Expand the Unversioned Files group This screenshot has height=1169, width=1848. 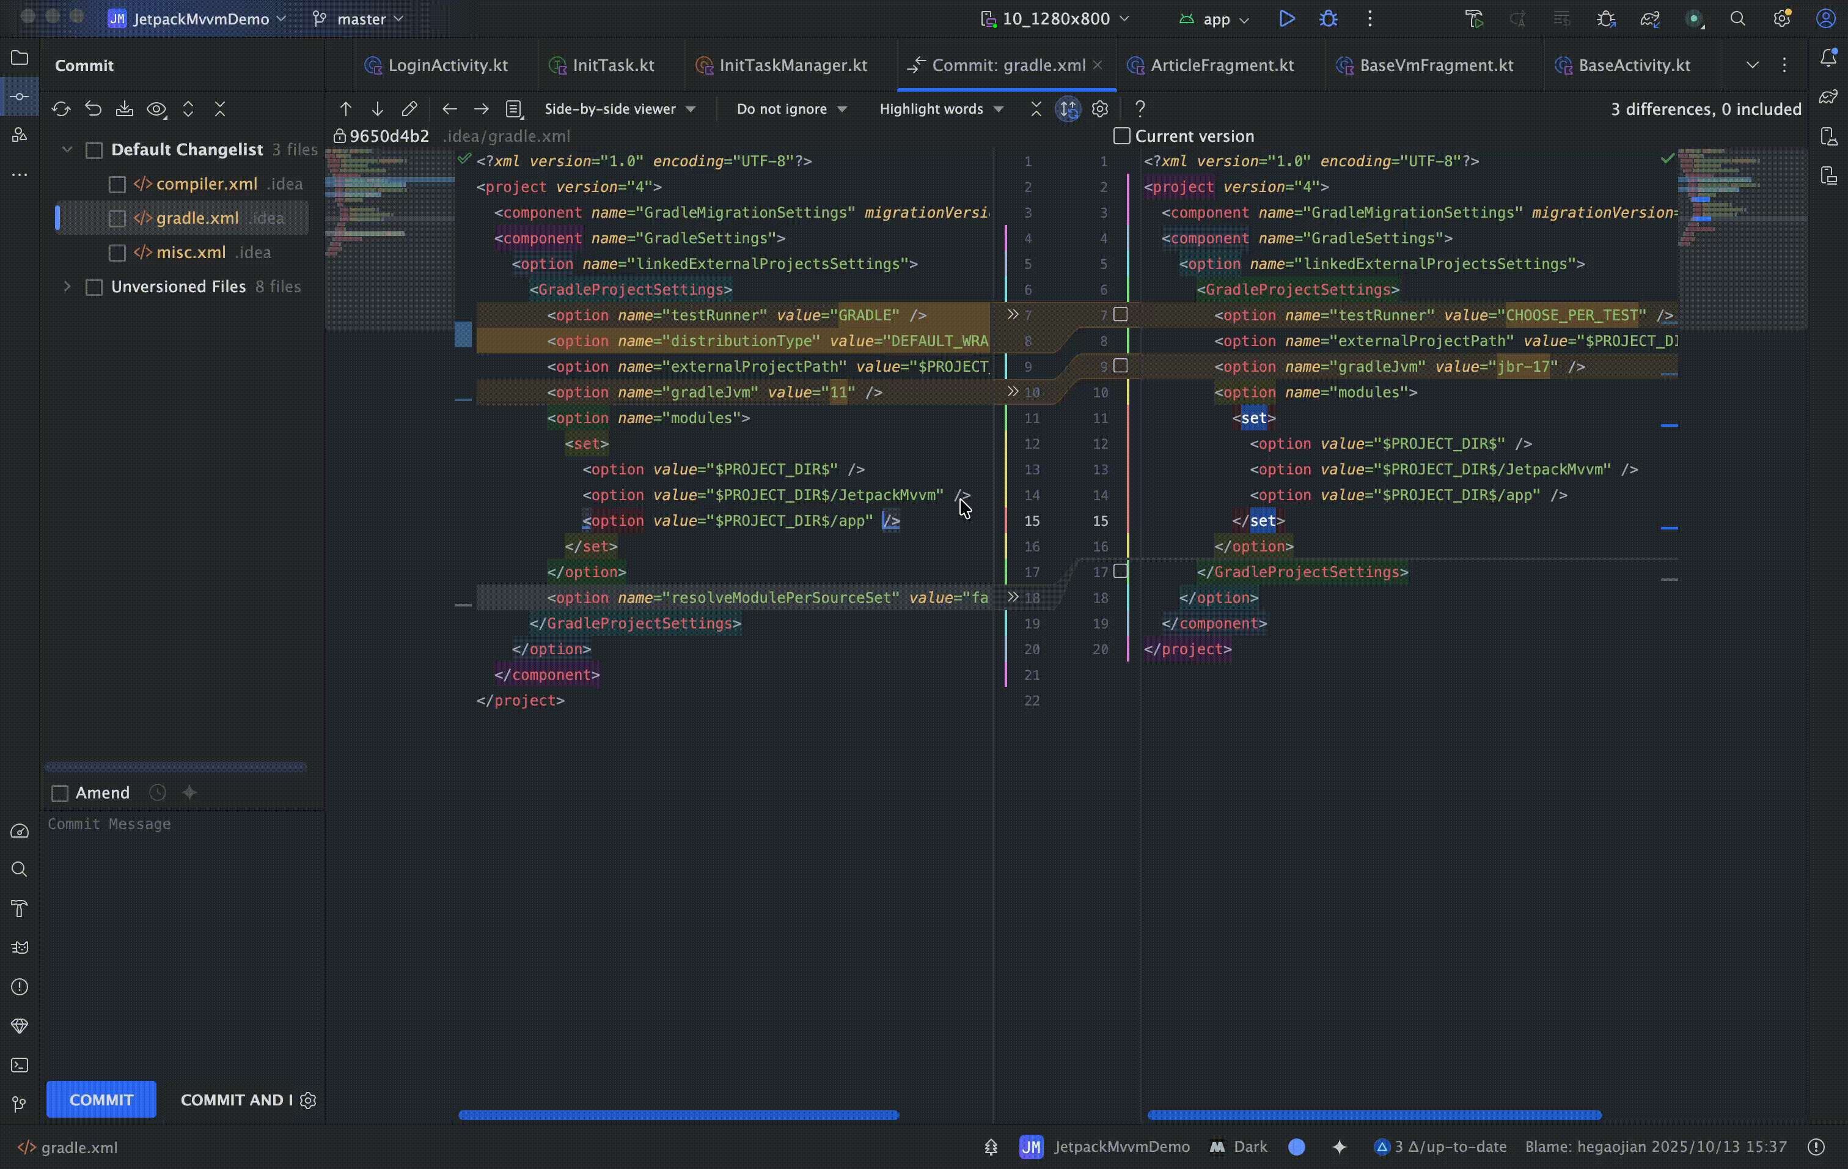68,286
